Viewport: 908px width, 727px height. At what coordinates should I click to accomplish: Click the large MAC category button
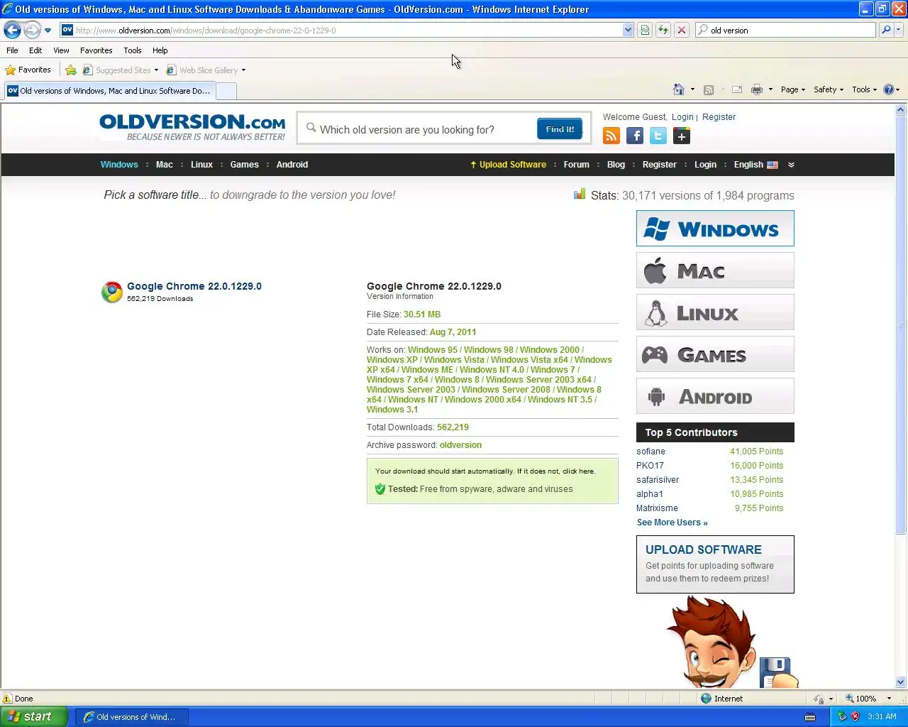point(715,270)
